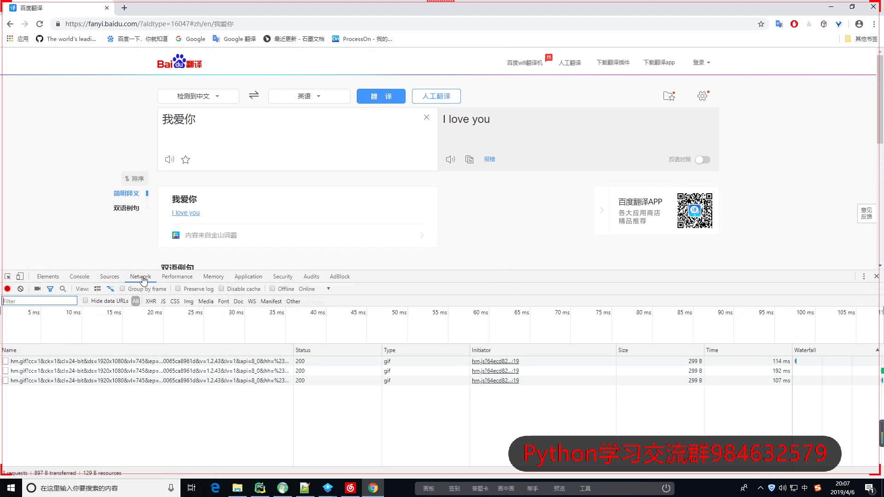Click capture screenshots camera icon
This screenshot has height=497, width=884.
(37, 289)
